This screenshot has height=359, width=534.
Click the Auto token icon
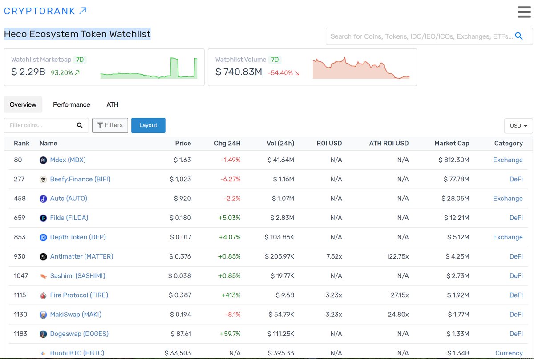point(43,199)
